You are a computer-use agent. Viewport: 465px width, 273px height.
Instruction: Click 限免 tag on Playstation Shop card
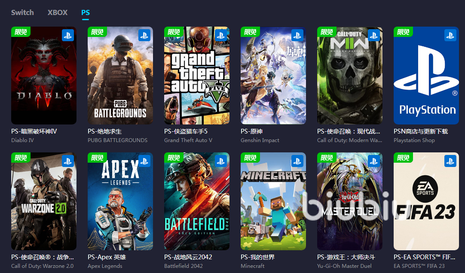(403, 32)
